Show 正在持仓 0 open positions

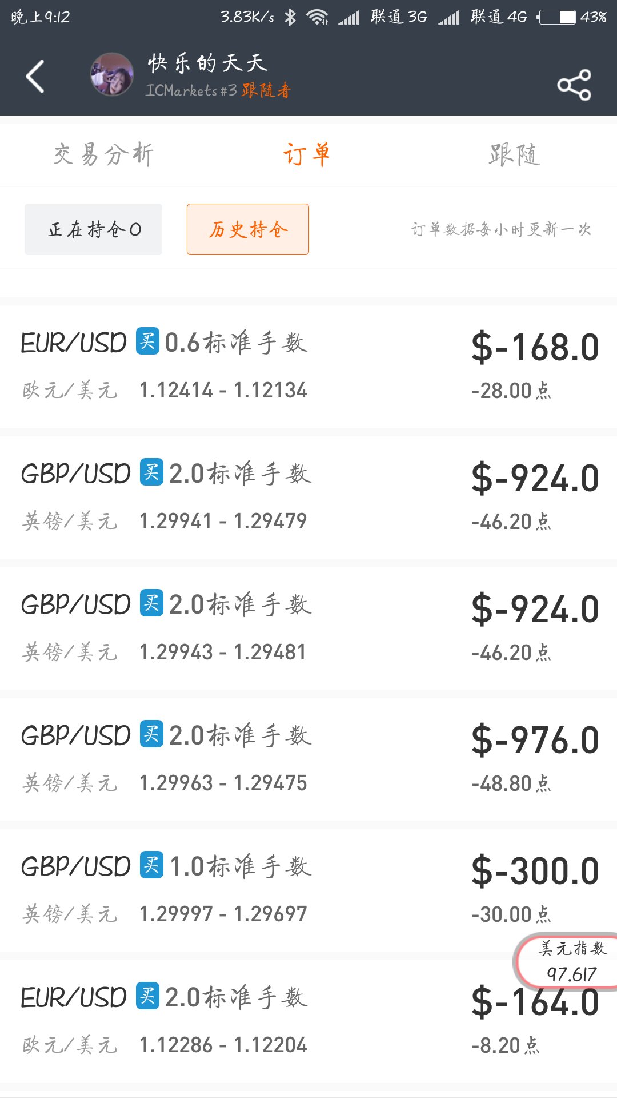[94, 229]
